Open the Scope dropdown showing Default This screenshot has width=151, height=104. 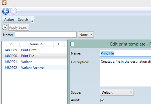(117, 92)
